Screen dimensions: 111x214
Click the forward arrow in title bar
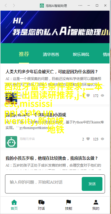click(x=14, y=6)
